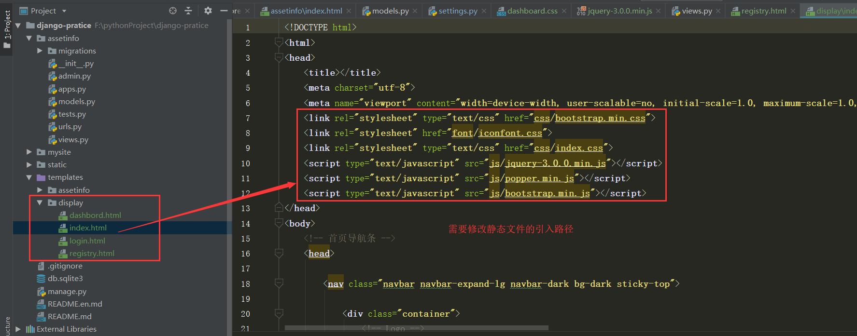Image resolution: width=857 pixels, height=336 pixels.
Task: Expand templates assetinfo subfolder
Action: [x=40, y=190]
